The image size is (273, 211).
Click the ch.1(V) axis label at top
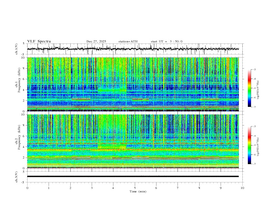[17, 49]
